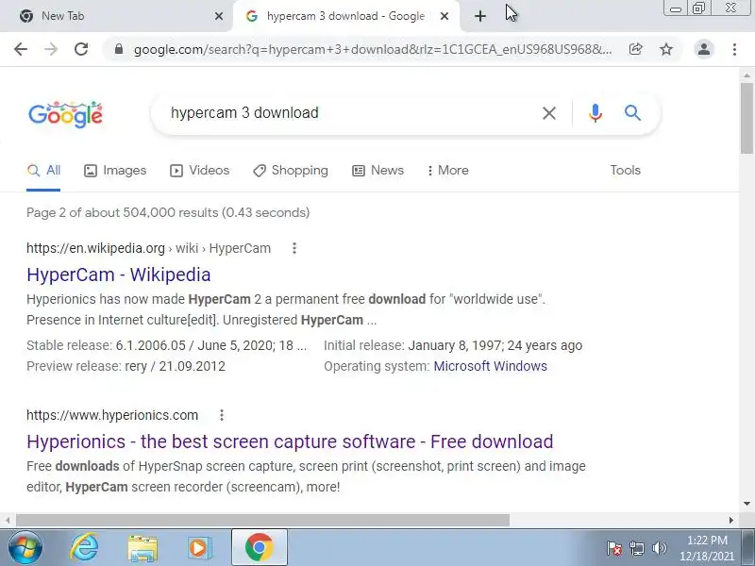Open the Microsoft Windows link

tap(490, 366)
